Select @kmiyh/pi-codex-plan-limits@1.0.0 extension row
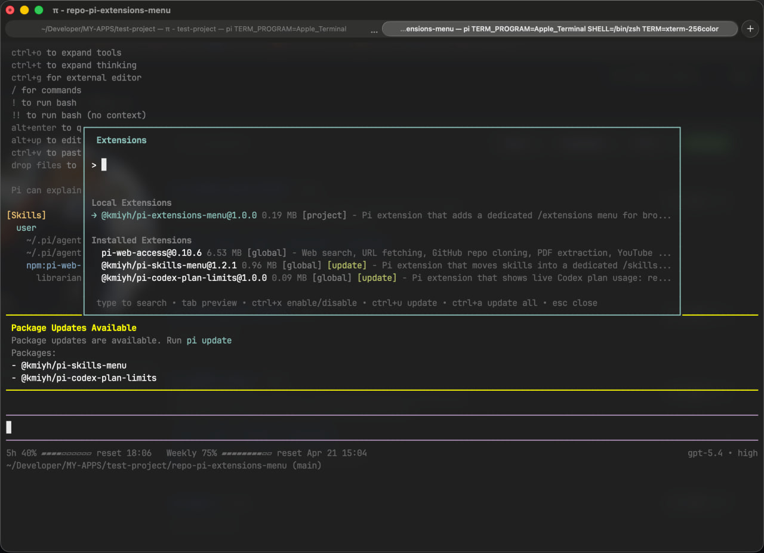764x553 pixels. [x=381, y=278]
